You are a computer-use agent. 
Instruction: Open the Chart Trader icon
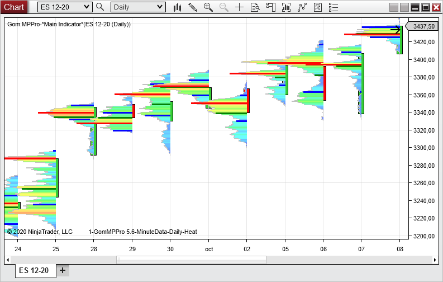tap(271, 7)
